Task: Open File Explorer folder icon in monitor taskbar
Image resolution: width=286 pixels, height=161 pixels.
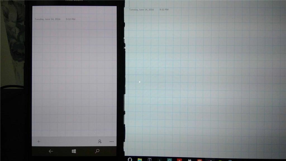Action: (x=140, y=160)
